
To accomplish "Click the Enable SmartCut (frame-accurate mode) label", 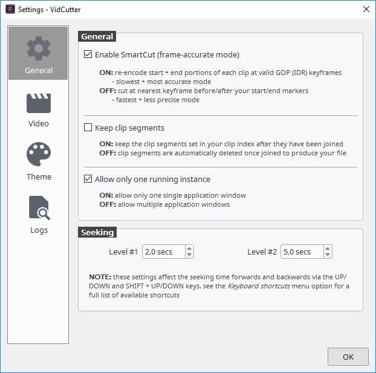I will (167, 55).
